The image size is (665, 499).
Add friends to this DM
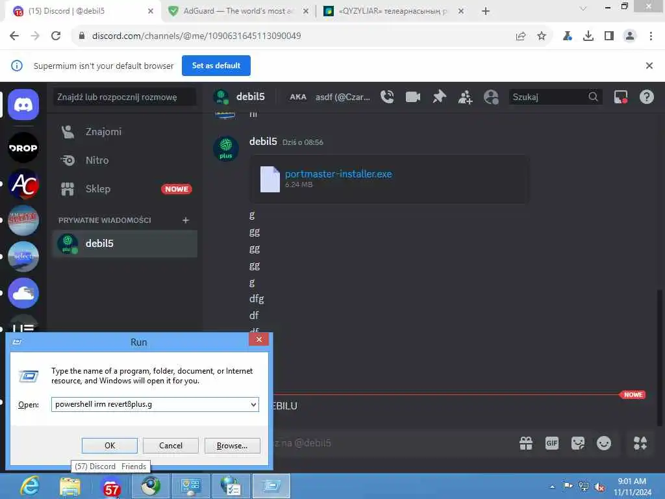[x=465, y=97]
